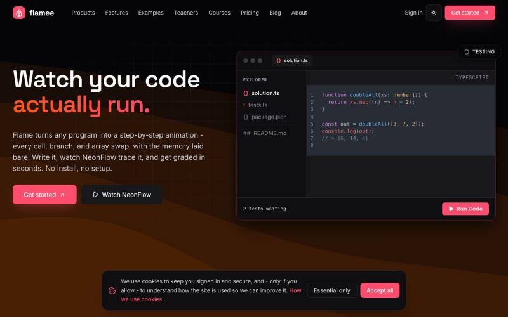Click the hash icon beside README.md
The height and width of the screenshot is (317, 508).
click(x=246, y=133)
